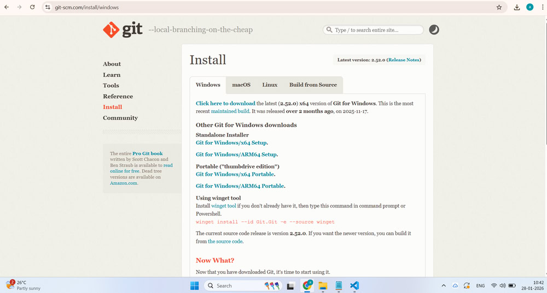Viewport: 547px width, 293px height.
Task: Select the Windows tab
Action: [208, 85]
